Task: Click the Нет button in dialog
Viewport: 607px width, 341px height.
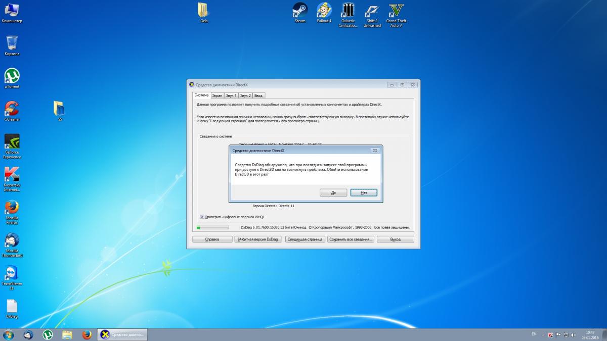Action: 364,192
